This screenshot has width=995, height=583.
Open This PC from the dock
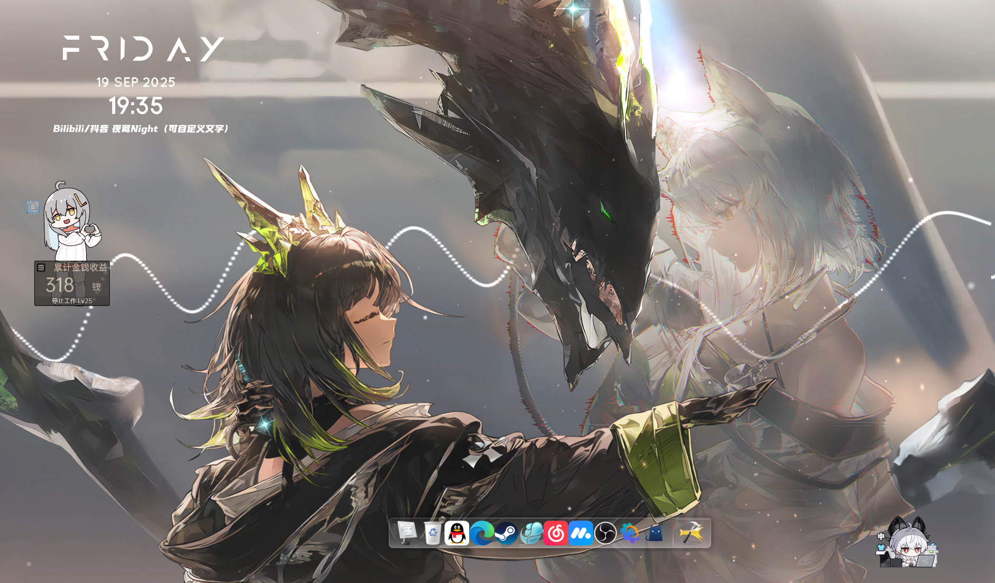(407, 532)
